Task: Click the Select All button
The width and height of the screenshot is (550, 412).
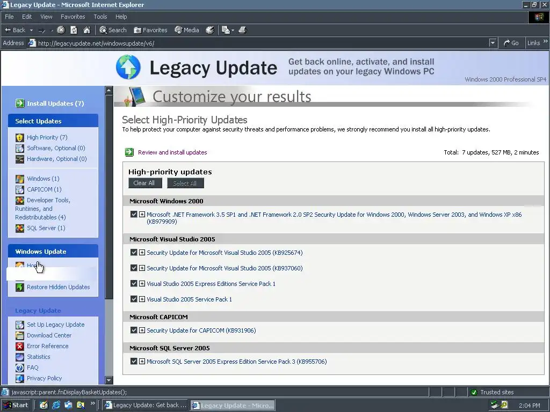Action: pyautogui.click(x=185, y=183)
